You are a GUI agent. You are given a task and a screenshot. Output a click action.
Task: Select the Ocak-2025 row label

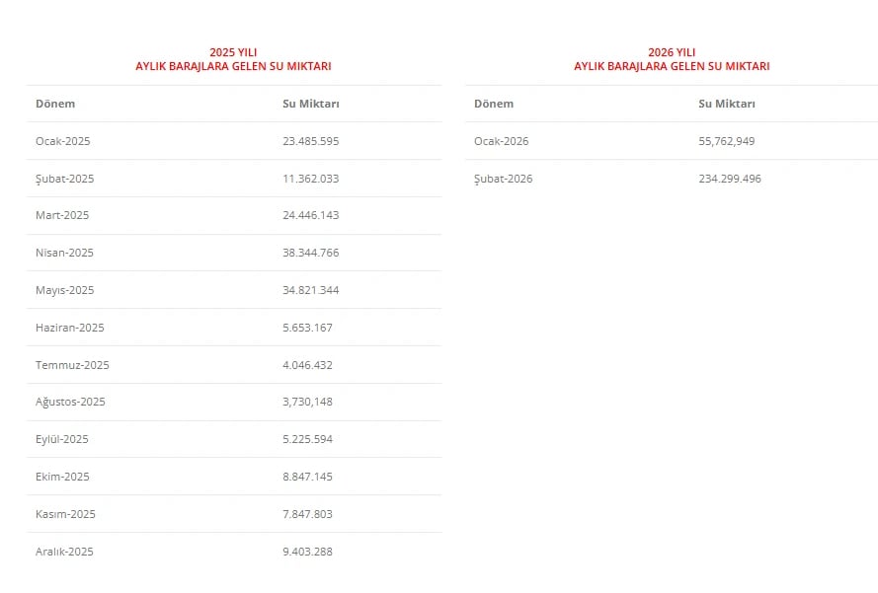click(x=62, y=141)
